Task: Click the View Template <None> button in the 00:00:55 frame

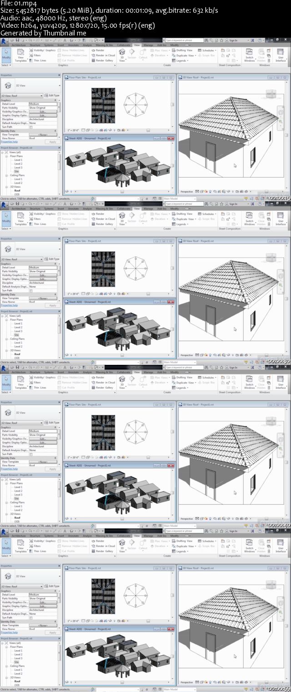Action: pyautogui.click(x=43, y=626)
